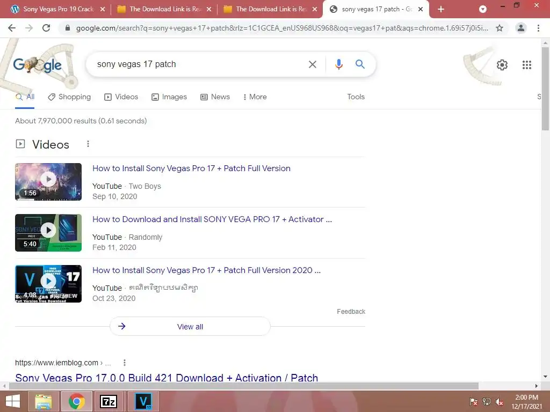
Task: Close the sony vegas 17 patch tab
Action: pos(421,9)
